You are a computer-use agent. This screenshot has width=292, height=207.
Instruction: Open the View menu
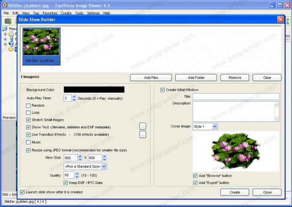(x=26, y=13)
